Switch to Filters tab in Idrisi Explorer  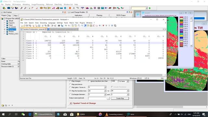click(x=16, y=16)
